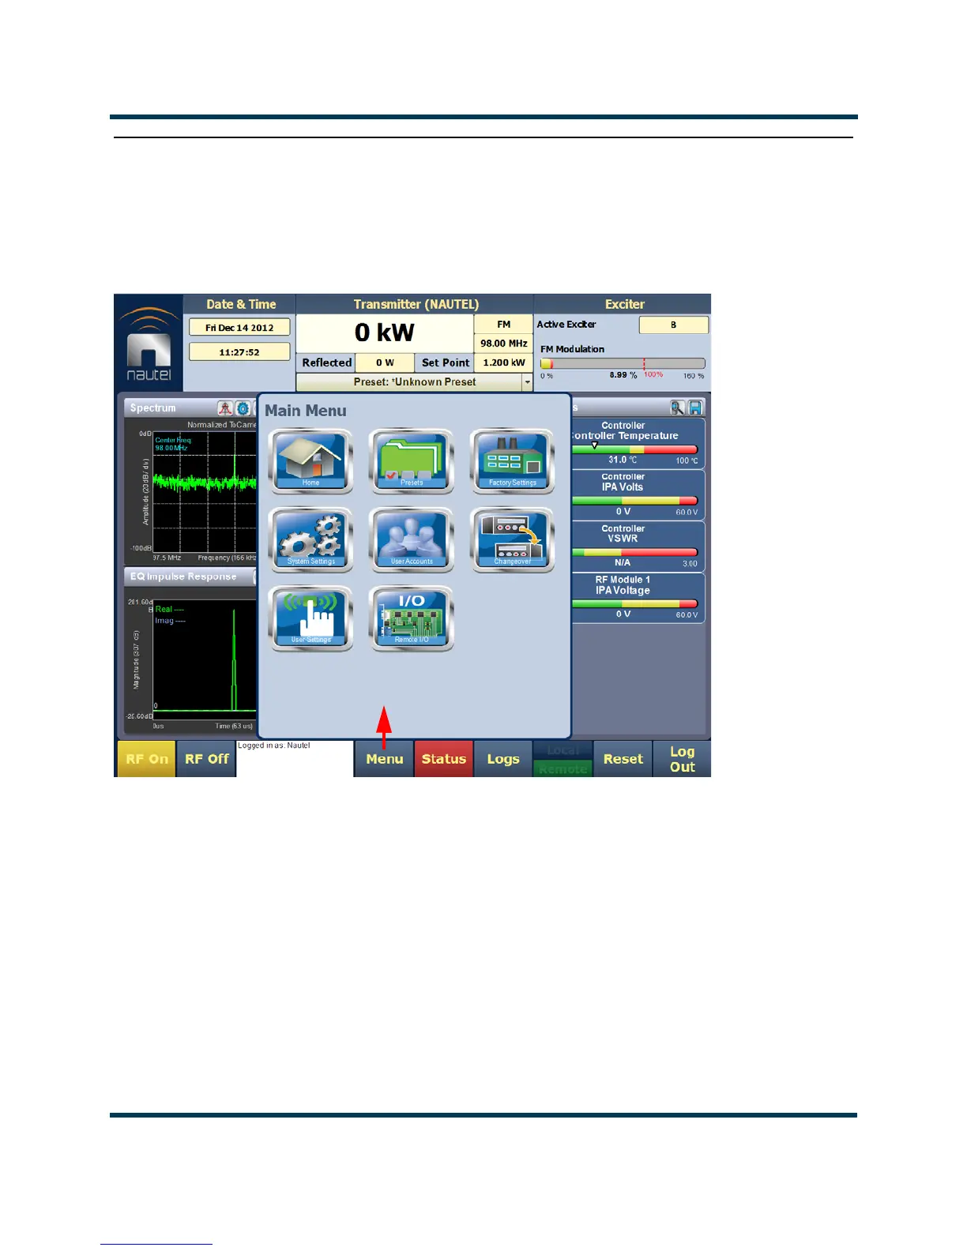The image size is (967, 1251).
Task: Click the Nautel logo
Action: point(149,344)
